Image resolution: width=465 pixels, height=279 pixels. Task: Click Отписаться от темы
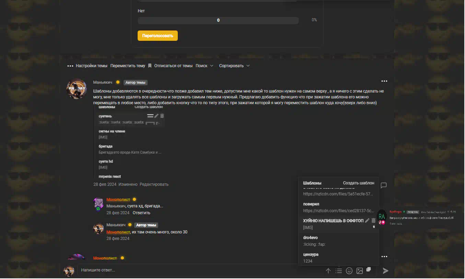[173, 66]
